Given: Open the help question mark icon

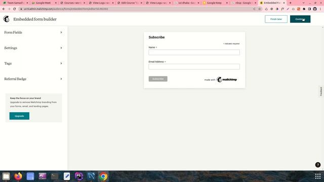Looking at the screenshot, I should click(318, 165).
